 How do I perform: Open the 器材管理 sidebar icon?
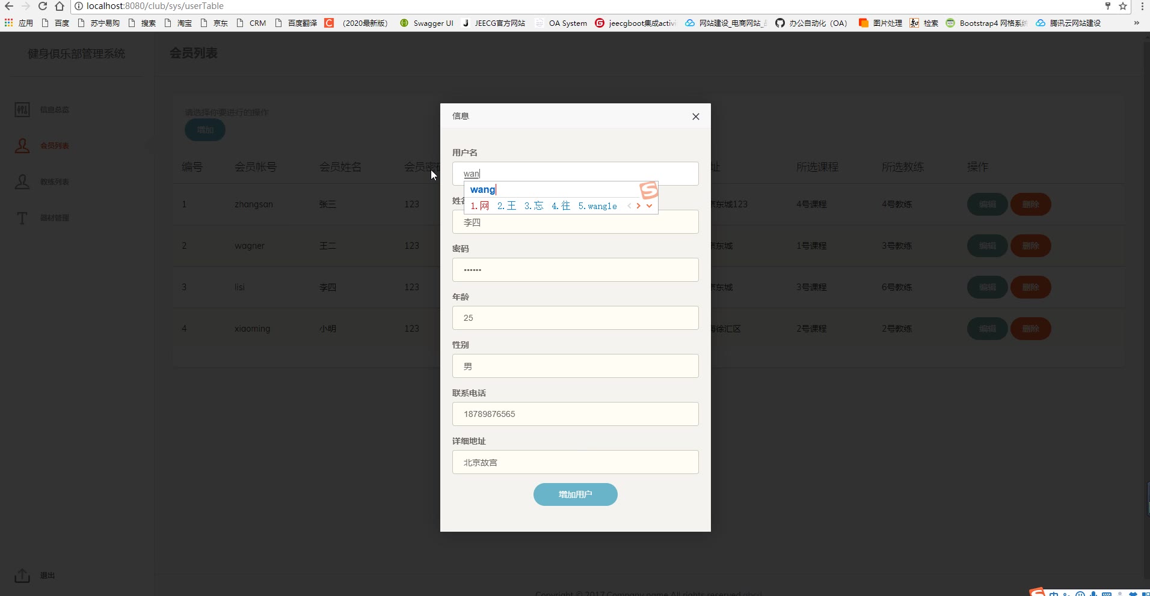(22, 218)
